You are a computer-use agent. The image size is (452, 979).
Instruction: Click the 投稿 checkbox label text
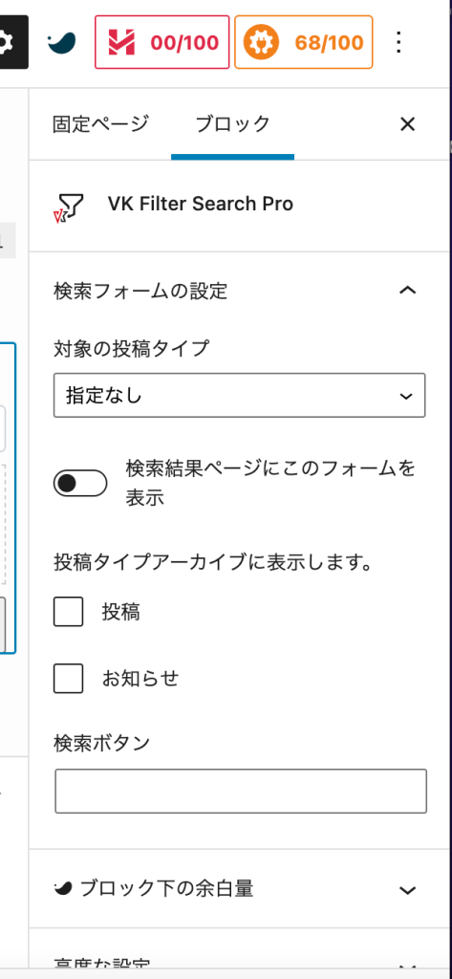(x=121, y=612)
